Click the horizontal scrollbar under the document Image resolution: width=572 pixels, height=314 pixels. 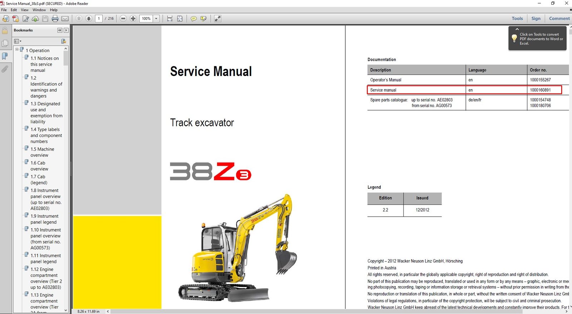tap(322, 312)
